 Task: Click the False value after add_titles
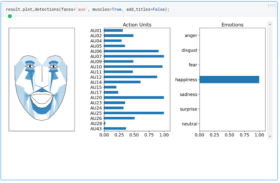click(159, 9)
